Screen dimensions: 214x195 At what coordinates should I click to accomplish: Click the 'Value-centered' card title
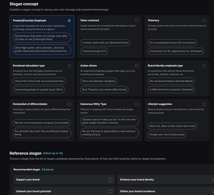coord(90,20)
